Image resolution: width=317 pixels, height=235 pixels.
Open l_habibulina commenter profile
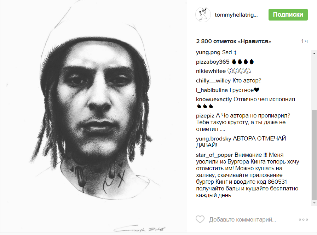pyautogui.click(x=212, y=90)
